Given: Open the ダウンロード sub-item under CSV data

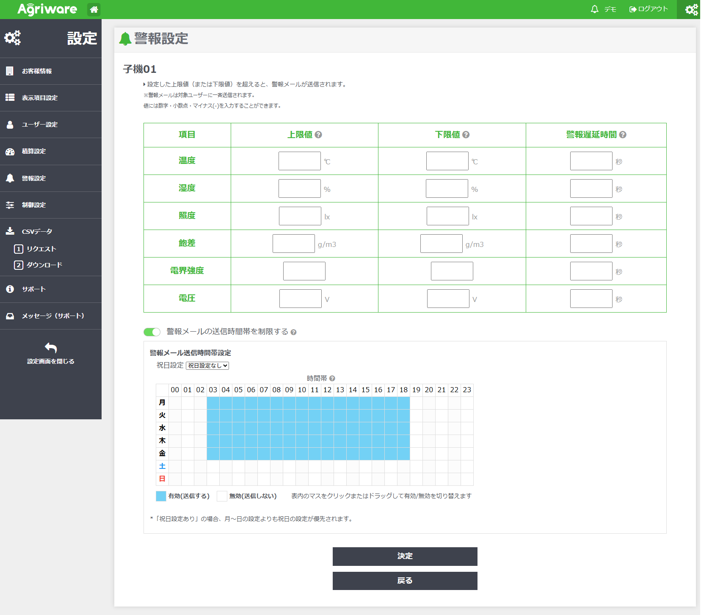Looking at the screenshot, I should click(x=44, y=265).
